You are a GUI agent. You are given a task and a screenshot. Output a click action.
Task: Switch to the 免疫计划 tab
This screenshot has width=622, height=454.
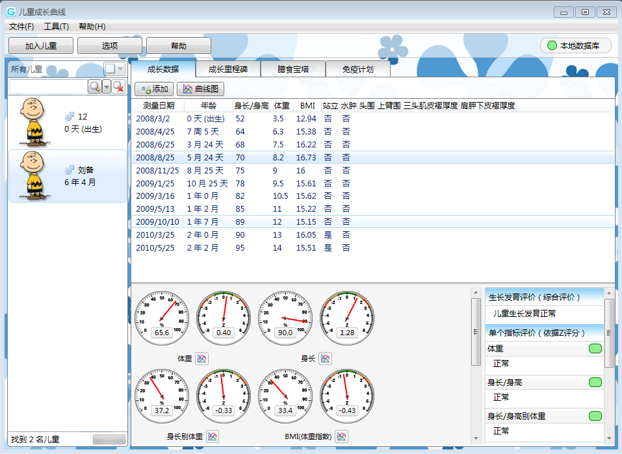[x=357, y=69]
